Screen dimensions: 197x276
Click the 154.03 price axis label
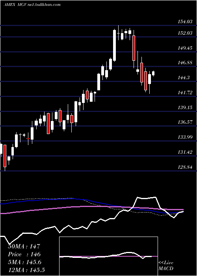pos(184,21)
